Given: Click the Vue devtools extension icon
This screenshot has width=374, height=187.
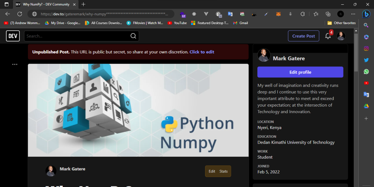Looking at the screenshot, I should point(206,14).
